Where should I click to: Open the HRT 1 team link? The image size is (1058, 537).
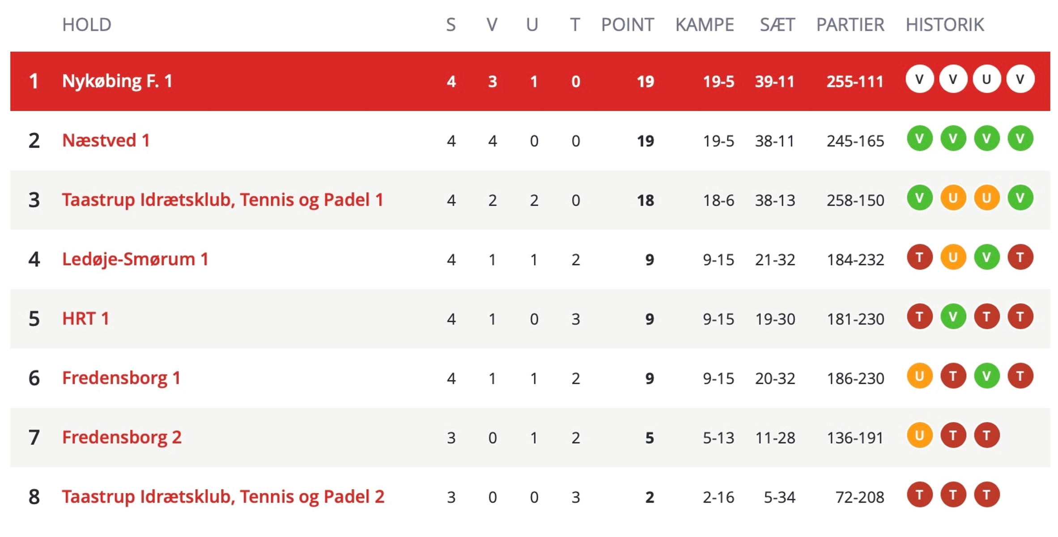point(85,319)
